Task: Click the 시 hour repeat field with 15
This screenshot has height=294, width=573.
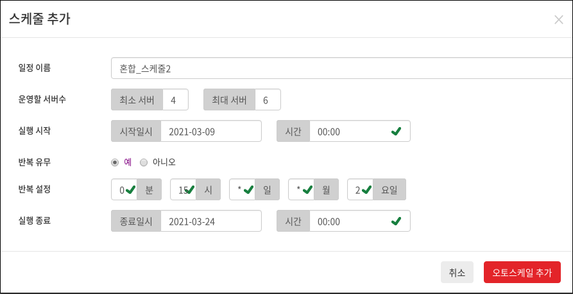Action: click(184, 189)
